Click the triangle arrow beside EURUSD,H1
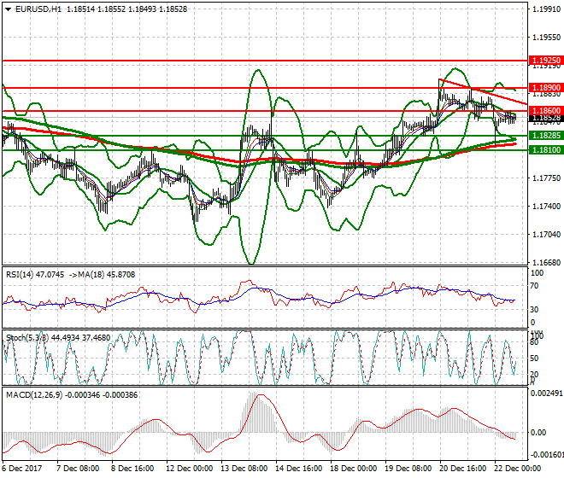Viewport: 564px width, 478px height. 8,9
